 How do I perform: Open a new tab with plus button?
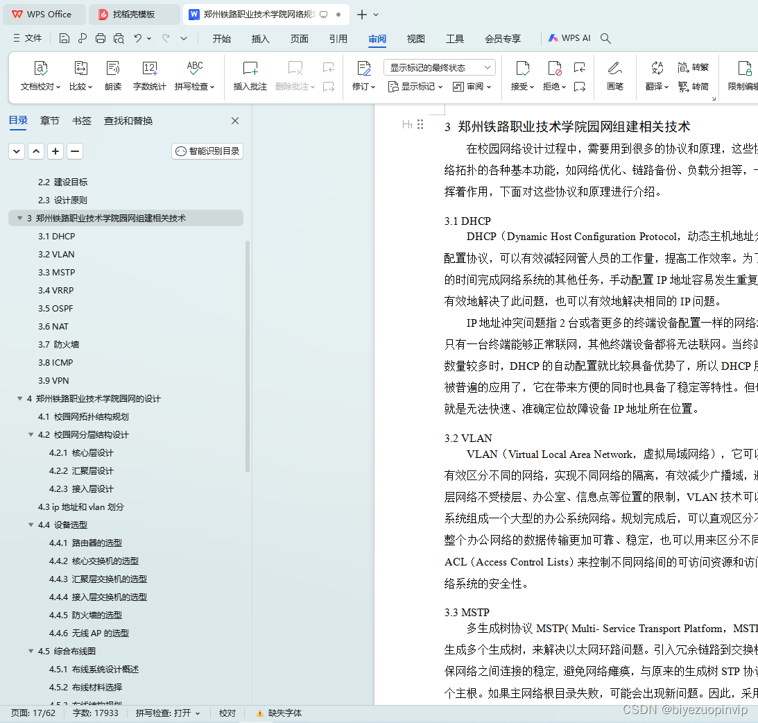pos(361,15)
